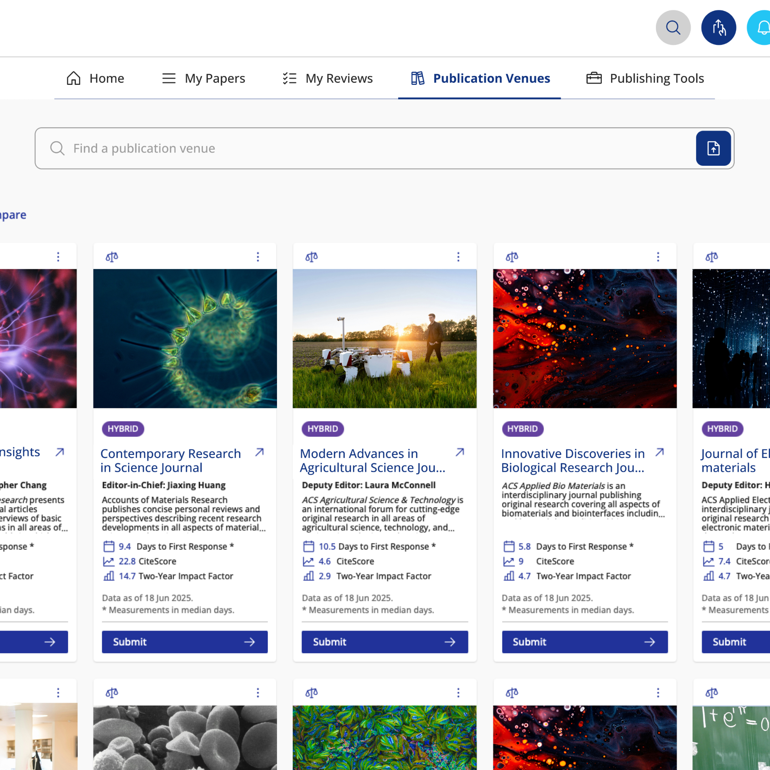Open three-dot menu on Contemporary Research in Science card
The width and height of the screenshot is (770, 770).
[258, 257]
